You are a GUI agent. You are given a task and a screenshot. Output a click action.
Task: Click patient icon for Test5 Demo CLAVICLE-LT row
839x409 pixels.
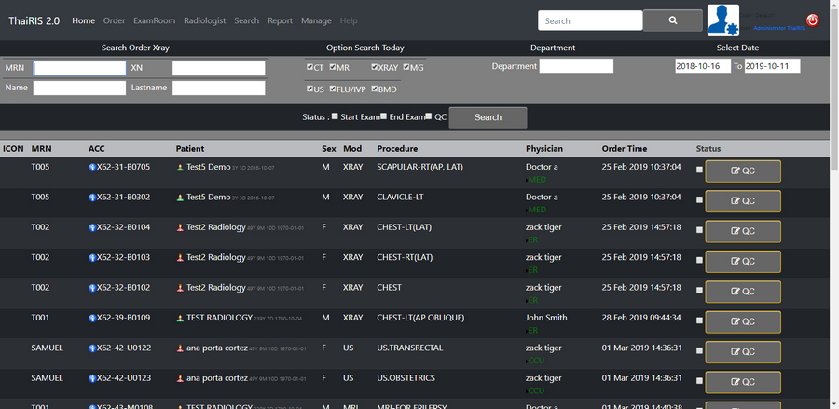click(x=180, y=198)
